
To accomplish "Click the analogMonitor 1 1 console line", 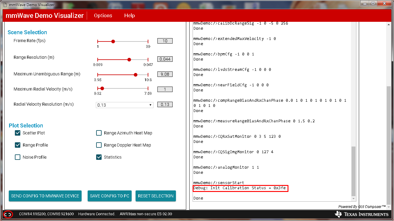I will tap(226, 167).
